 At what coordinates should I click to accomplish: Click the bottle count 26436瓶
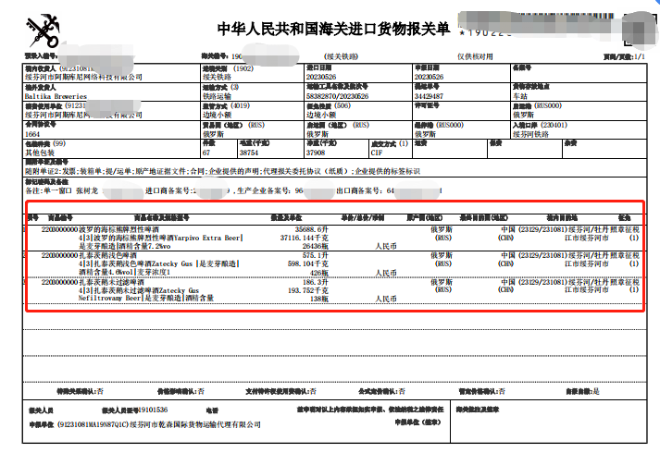coord(316,246)
